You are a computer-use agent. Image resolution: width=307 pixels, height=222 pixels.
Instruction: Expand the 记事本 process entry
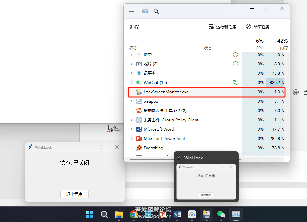(x=131, y=73)
